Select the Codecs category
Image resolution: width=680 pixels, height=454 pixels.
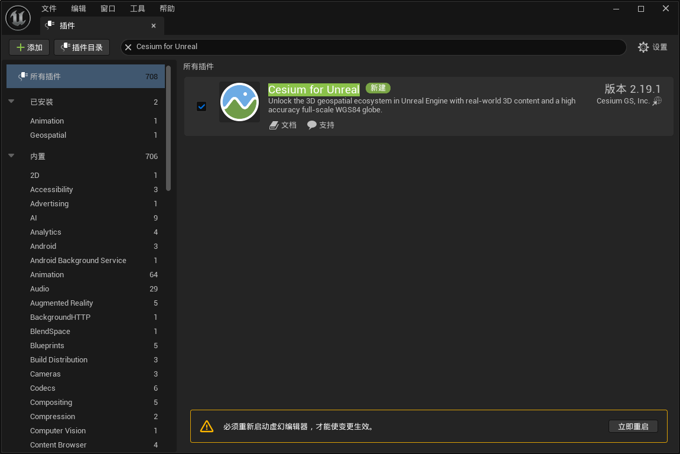tap(86, 388)
